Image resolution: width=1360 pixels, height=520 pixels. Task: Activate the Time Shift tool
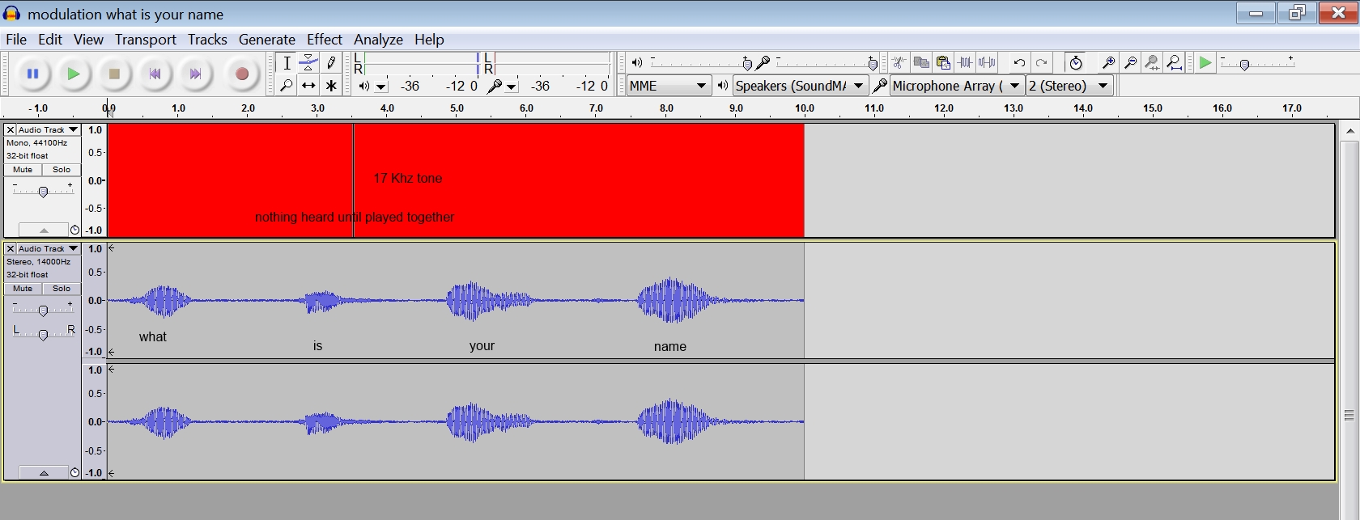click(x=308, y=86)
